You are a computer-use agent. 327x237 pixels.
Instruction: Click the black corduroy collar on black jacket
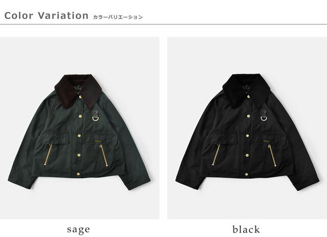coord(246,91)
